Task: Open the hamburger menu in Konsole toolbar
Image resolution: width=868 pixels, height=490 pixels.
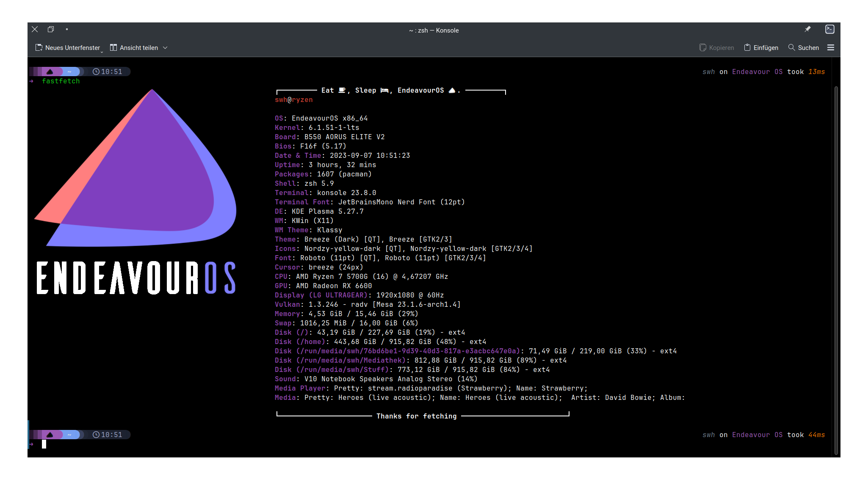Action: pos(831,48)
